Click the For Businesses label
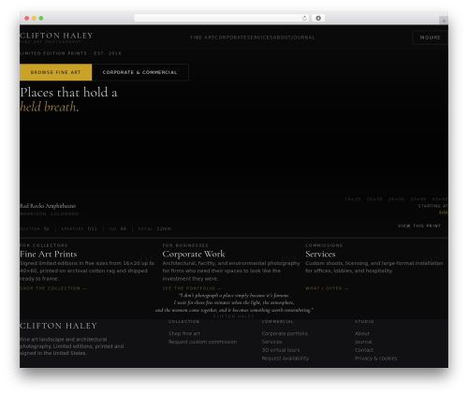Screen dimensions: 468x396 pos(185,245)
